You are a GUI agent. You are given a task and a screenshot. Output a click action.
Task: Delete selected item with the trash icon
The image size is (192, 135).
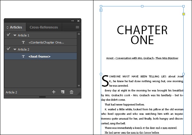tap(71, 92)
